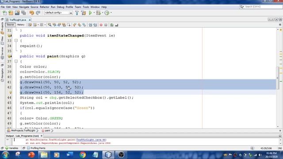Click the Windows Start button
This screenshot has height=159, width=283.
(x=5, y=155)
